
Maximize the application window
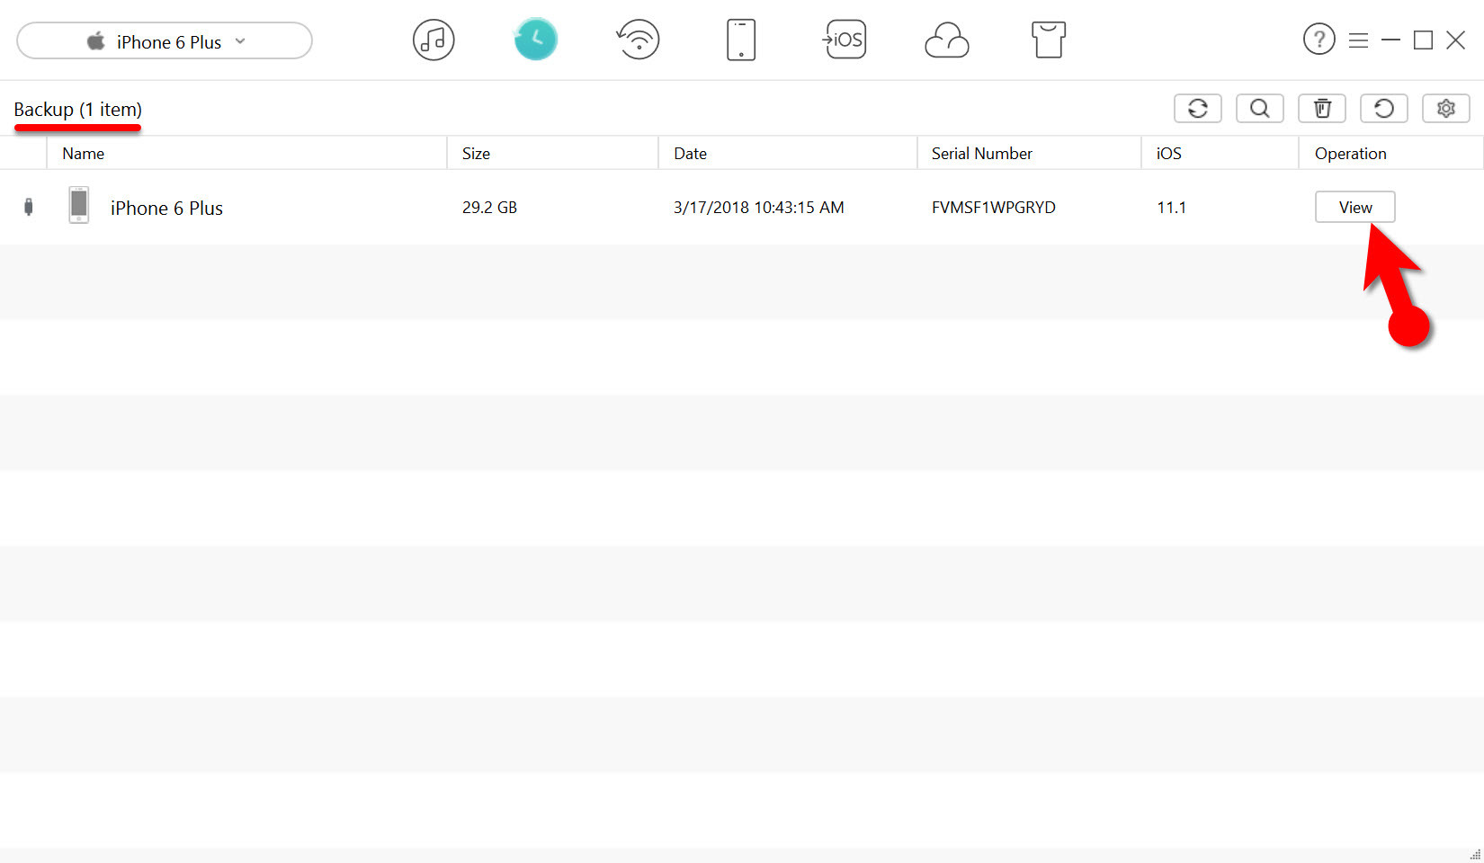tap(1423, 40)
